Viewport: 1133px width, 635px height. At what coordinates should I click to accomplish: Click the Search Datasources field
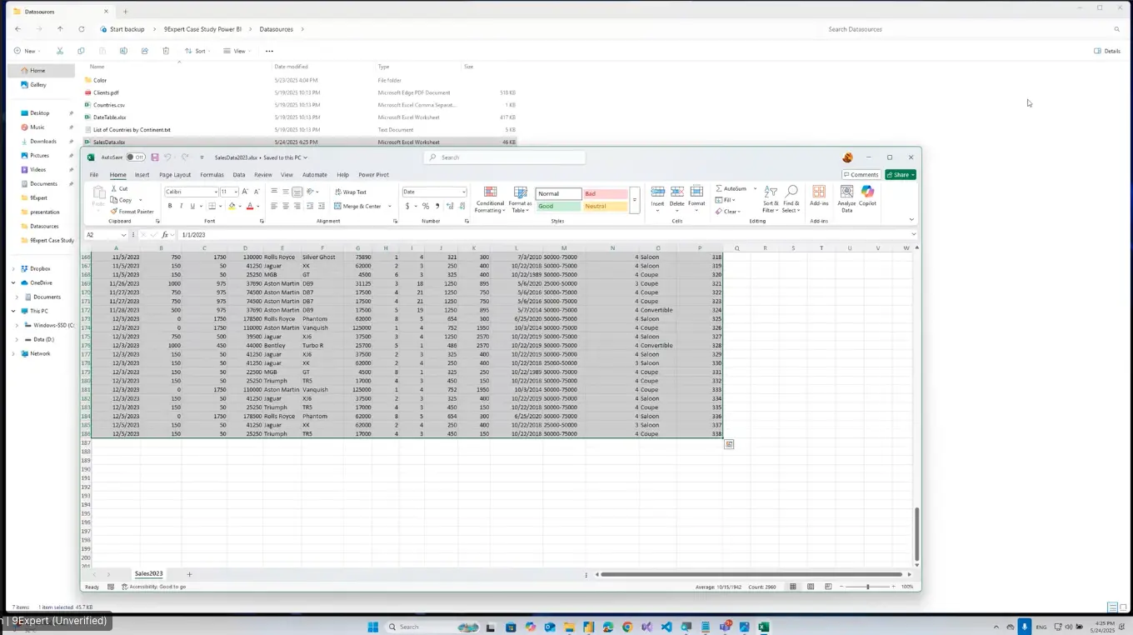(x=975, y=29)
